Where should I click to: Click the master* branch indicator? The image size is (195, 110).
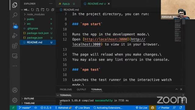[x=25, y=108]
